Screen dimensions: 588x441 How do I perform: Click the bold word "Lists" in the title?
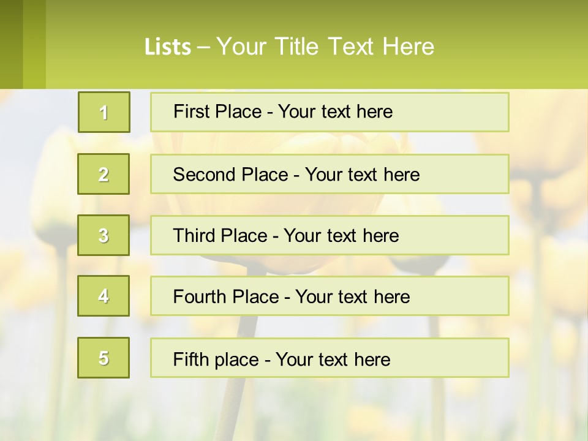pyautogui.click(x=167, y=47)
